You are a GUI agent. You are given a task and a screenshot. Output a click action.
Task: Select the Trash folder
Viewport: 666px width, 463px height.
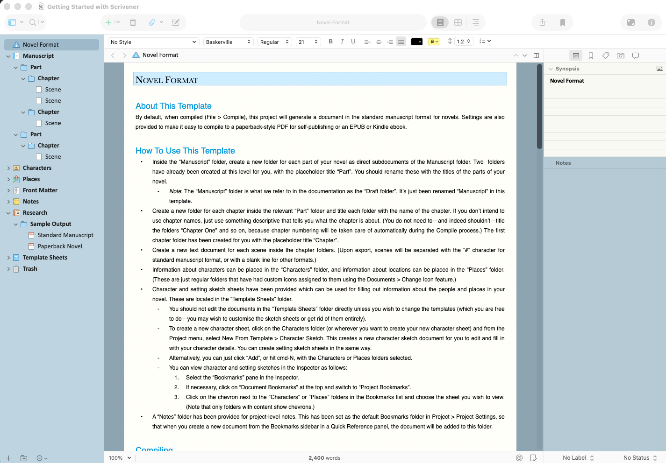(30, 269)
